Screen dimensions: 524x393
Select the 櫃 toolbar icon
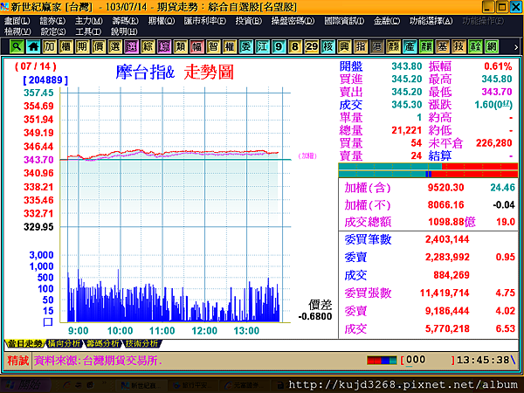coord(65,46)
